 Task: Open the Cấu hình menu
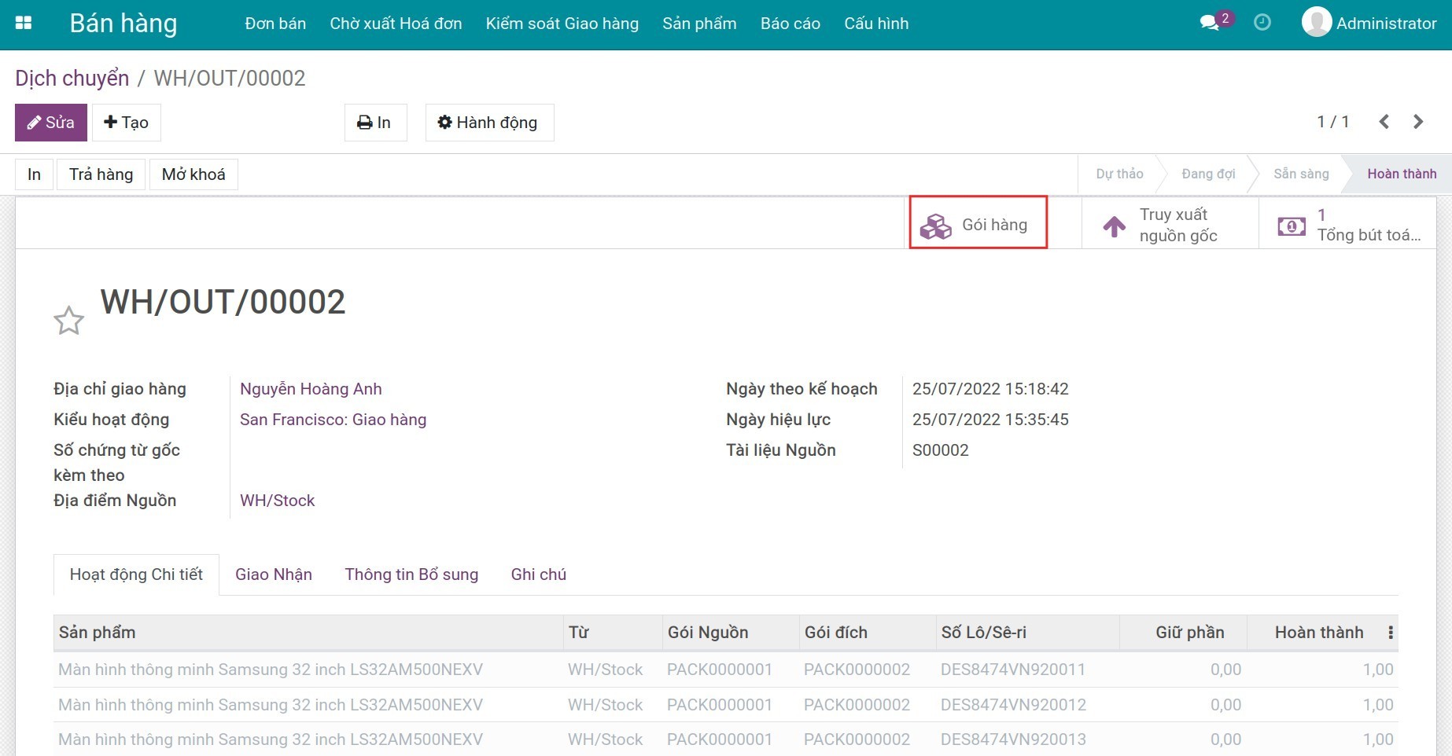(876, 24)
